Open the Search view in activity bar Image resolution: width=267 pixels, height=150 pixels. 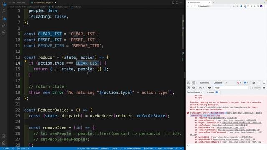[x=4, y=11]
